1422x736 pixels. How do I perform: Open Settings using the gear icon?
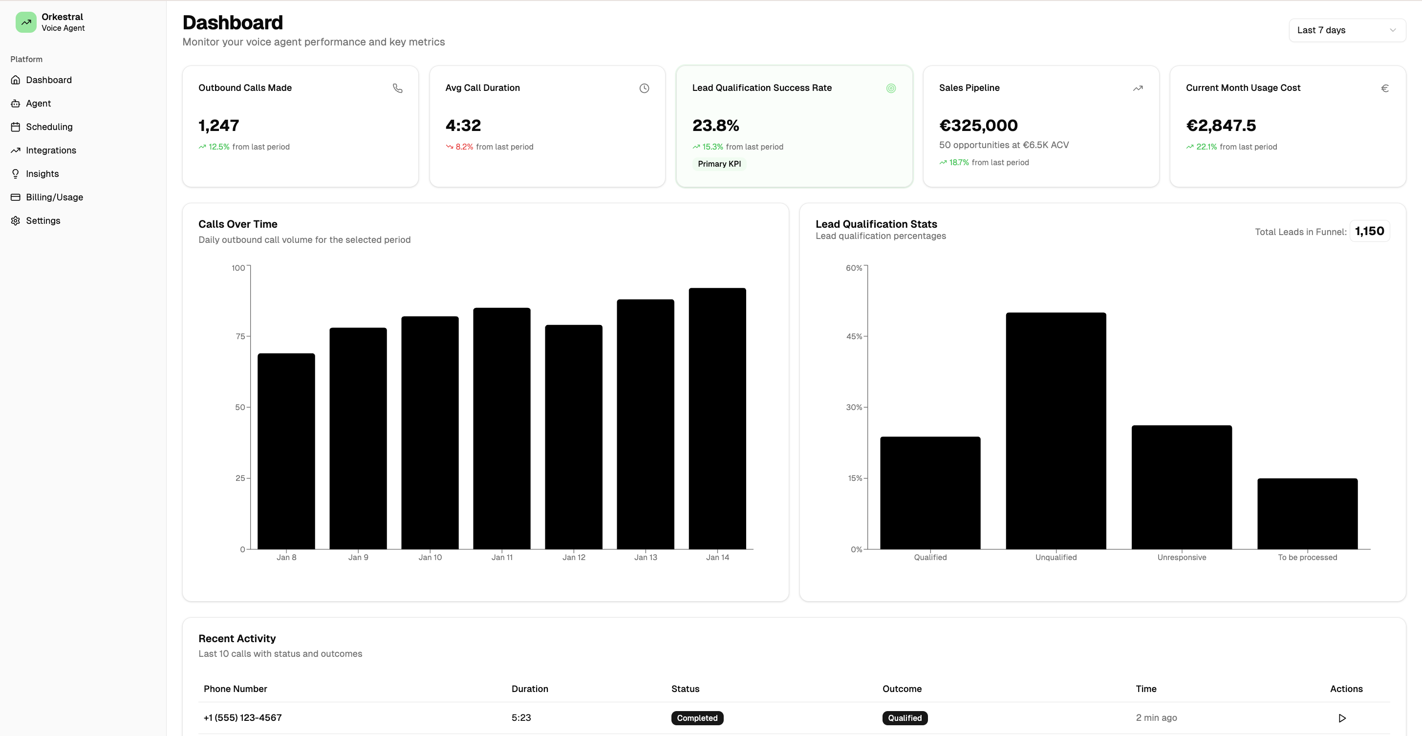(16, 220)
